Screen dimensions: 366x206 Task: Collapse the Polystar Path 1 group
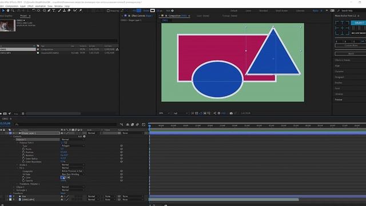[18, 142]
